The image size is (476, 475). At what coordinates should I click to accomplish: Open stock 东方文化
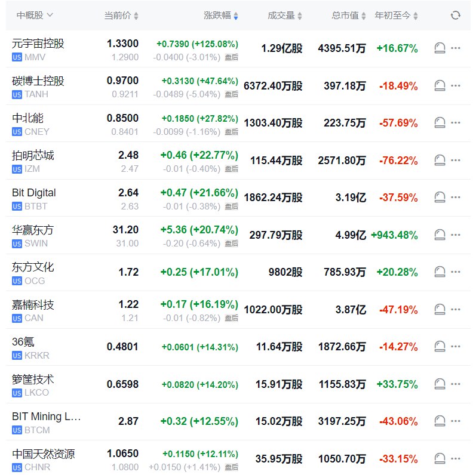coord(33,267)
